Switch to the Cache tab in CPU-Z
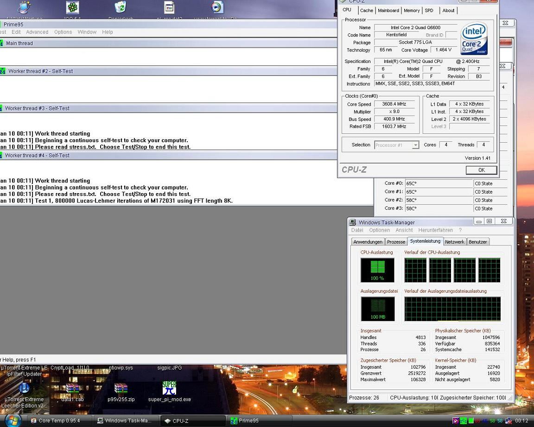 pos(367,11)
